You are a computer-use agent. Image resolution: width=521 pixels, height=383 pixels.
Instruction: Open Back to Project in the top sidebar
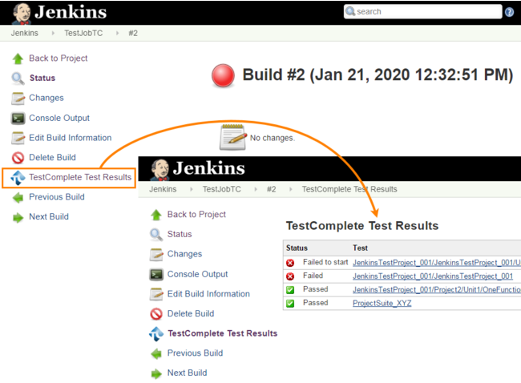pyautogui.click(x=59, y=58)
